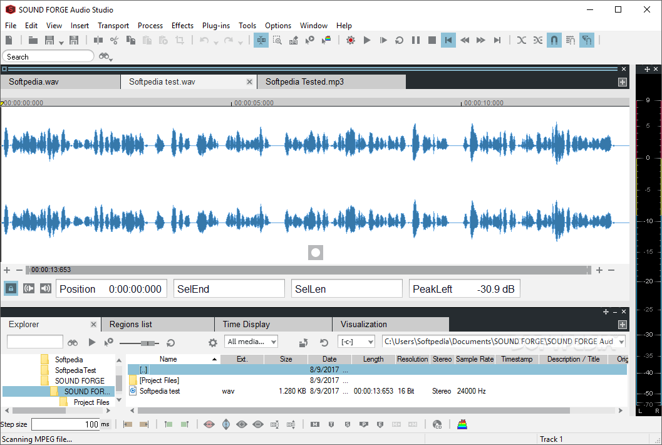Screen dimensions: 662x445
Task: Open the Effects menu
Action: click(182, 25)
